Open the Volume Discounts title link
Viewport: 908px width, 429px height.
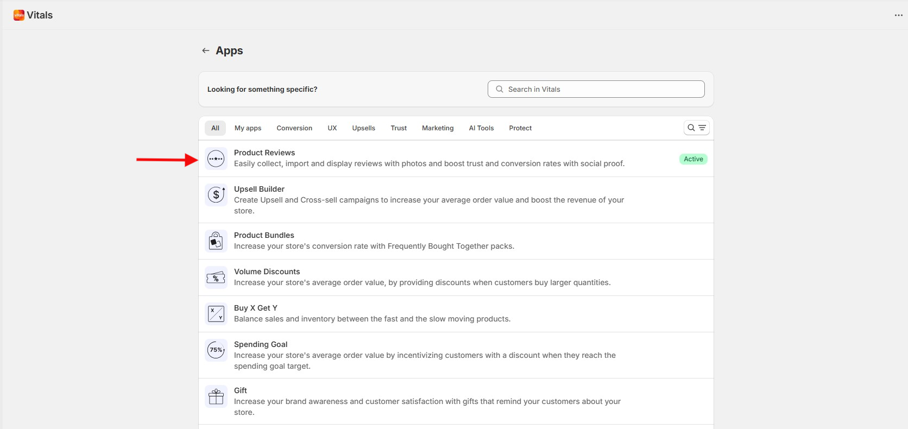pos(267,272)
